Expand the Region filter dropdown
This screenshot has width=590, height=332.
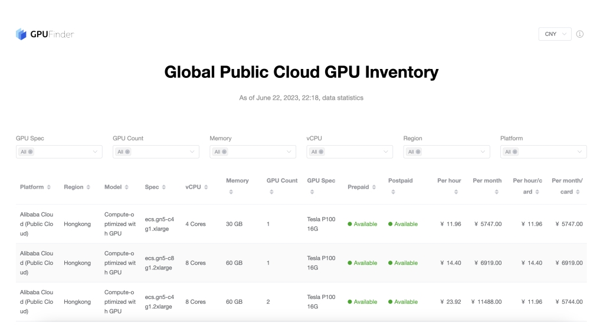[447, 152]
